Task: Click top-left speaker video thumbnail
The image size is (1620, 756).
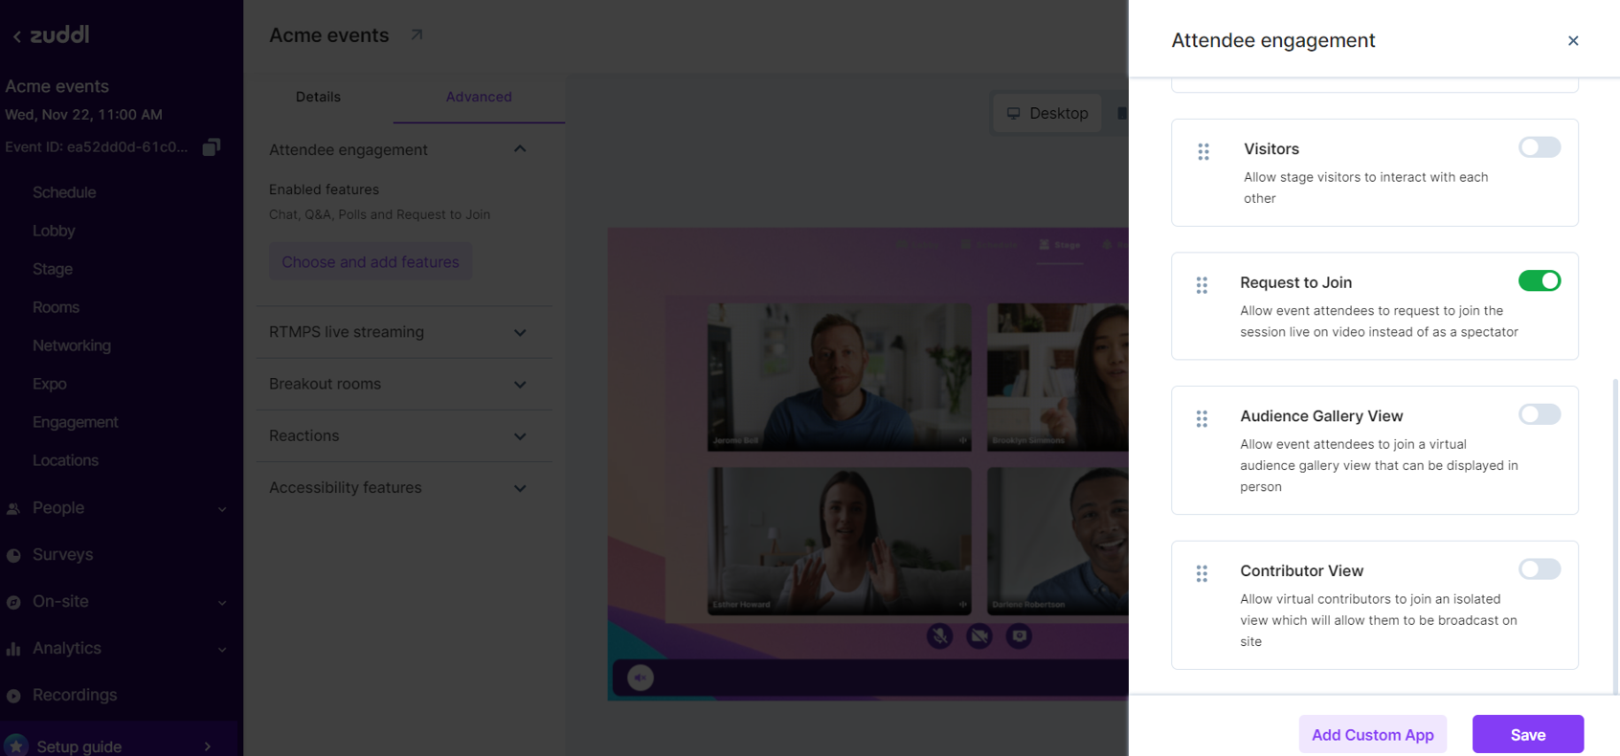Action: pyautogui.click(x=839, y=377)
